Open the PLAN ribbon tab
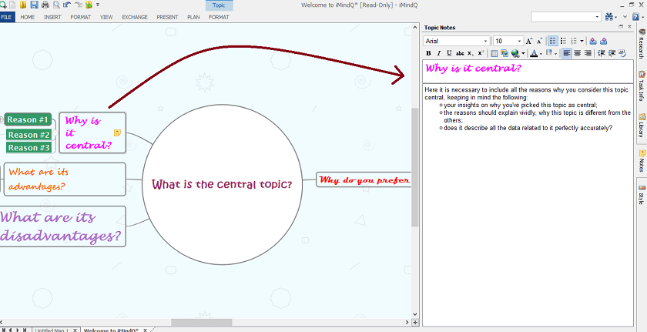647x332 pixels. tap(193, 17)
